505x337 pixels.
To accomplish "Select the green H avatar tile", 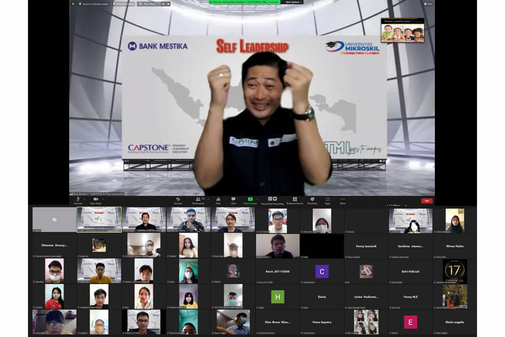I will 277,297.
